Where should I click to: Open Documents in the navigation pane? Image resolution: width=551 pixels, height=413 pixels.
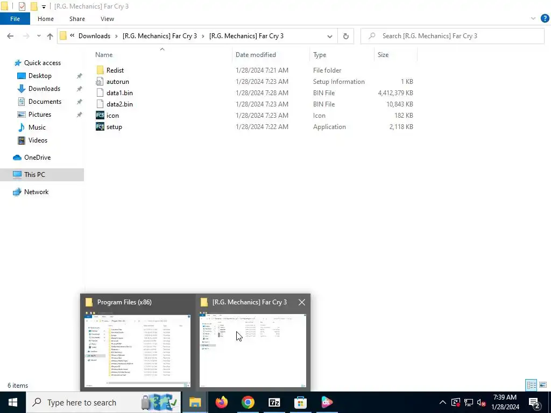(x=45, y=102)
